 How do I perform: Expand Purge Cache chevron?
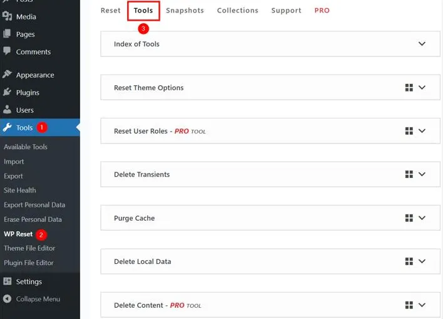point(422,218)
